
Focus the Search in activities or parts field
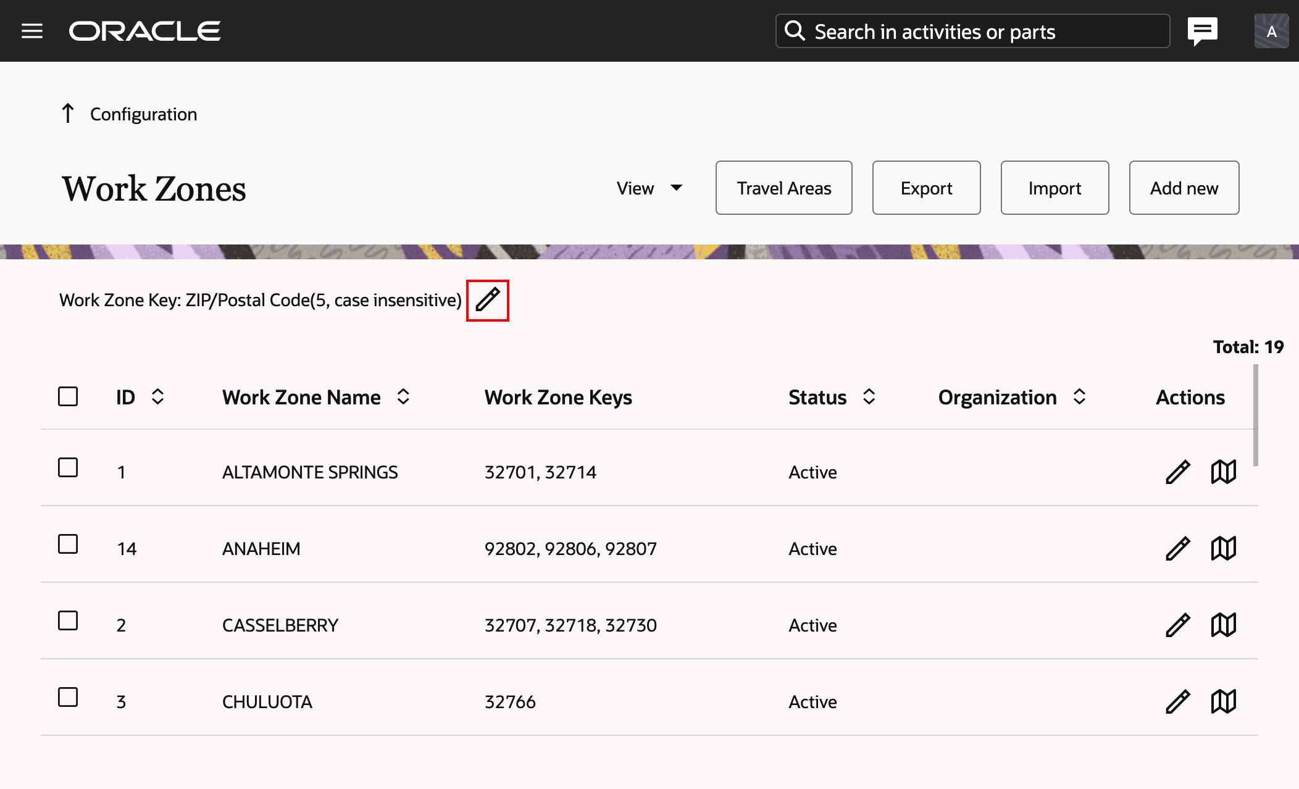(972, 31)
